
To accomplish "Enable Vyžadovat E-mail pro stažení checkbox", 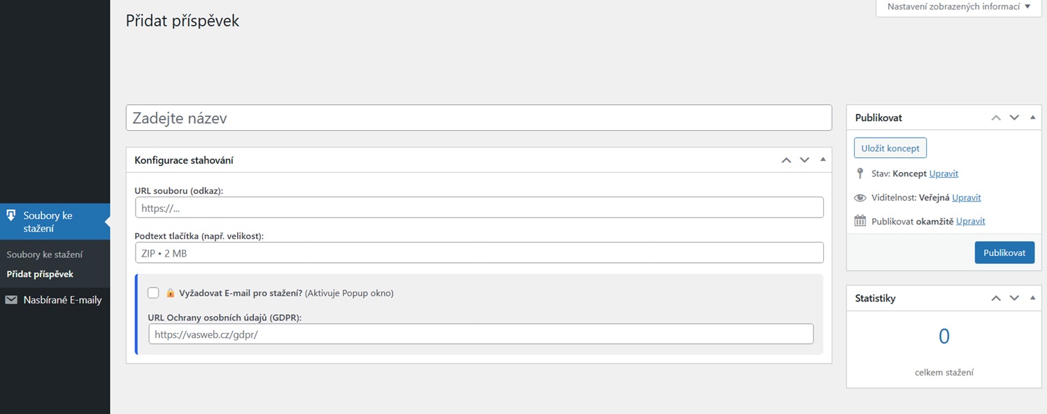I will [153, 293].
